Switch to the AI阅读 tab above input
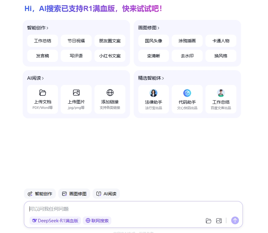The height and width of the screenshot is (233, 268). tap(106, 193)
